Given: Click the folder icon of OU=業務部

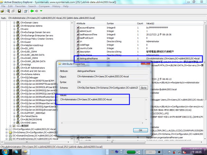Looking at the screenshot, I should click(x=14, y=126).
